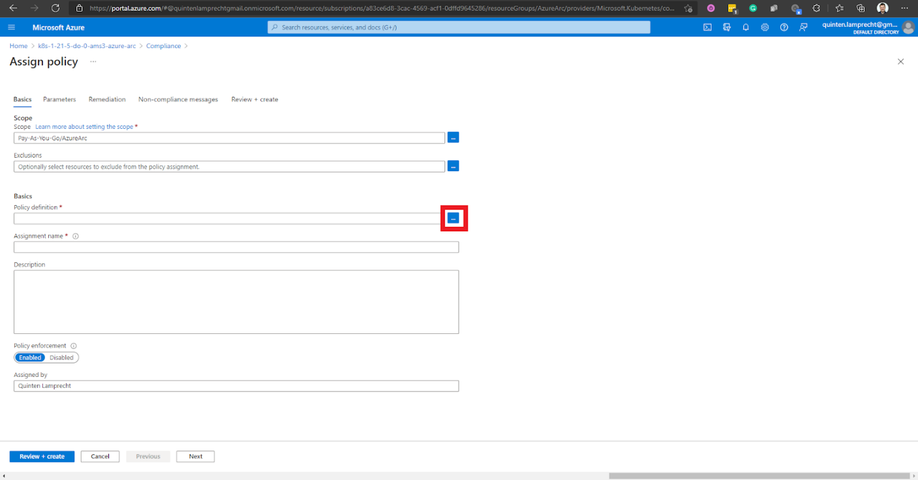Viewport: 918px width, 480px height.
Task: Open the Feedback icon in header
Action: point(803,28)
